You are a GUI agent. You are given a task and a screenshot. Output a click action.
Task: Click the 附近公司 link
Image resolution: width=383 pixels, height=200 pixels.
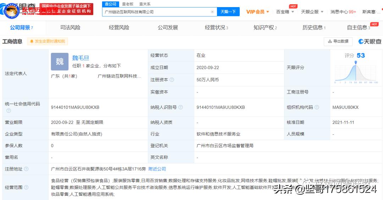[x=157, y=169]
